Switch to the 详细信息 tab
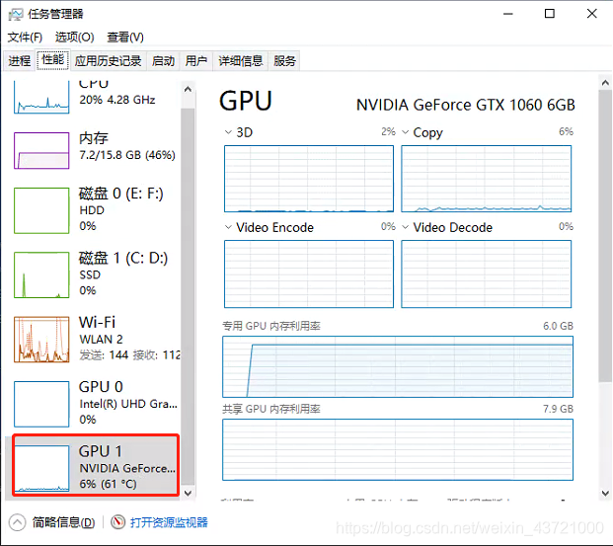 coord(241,61)
